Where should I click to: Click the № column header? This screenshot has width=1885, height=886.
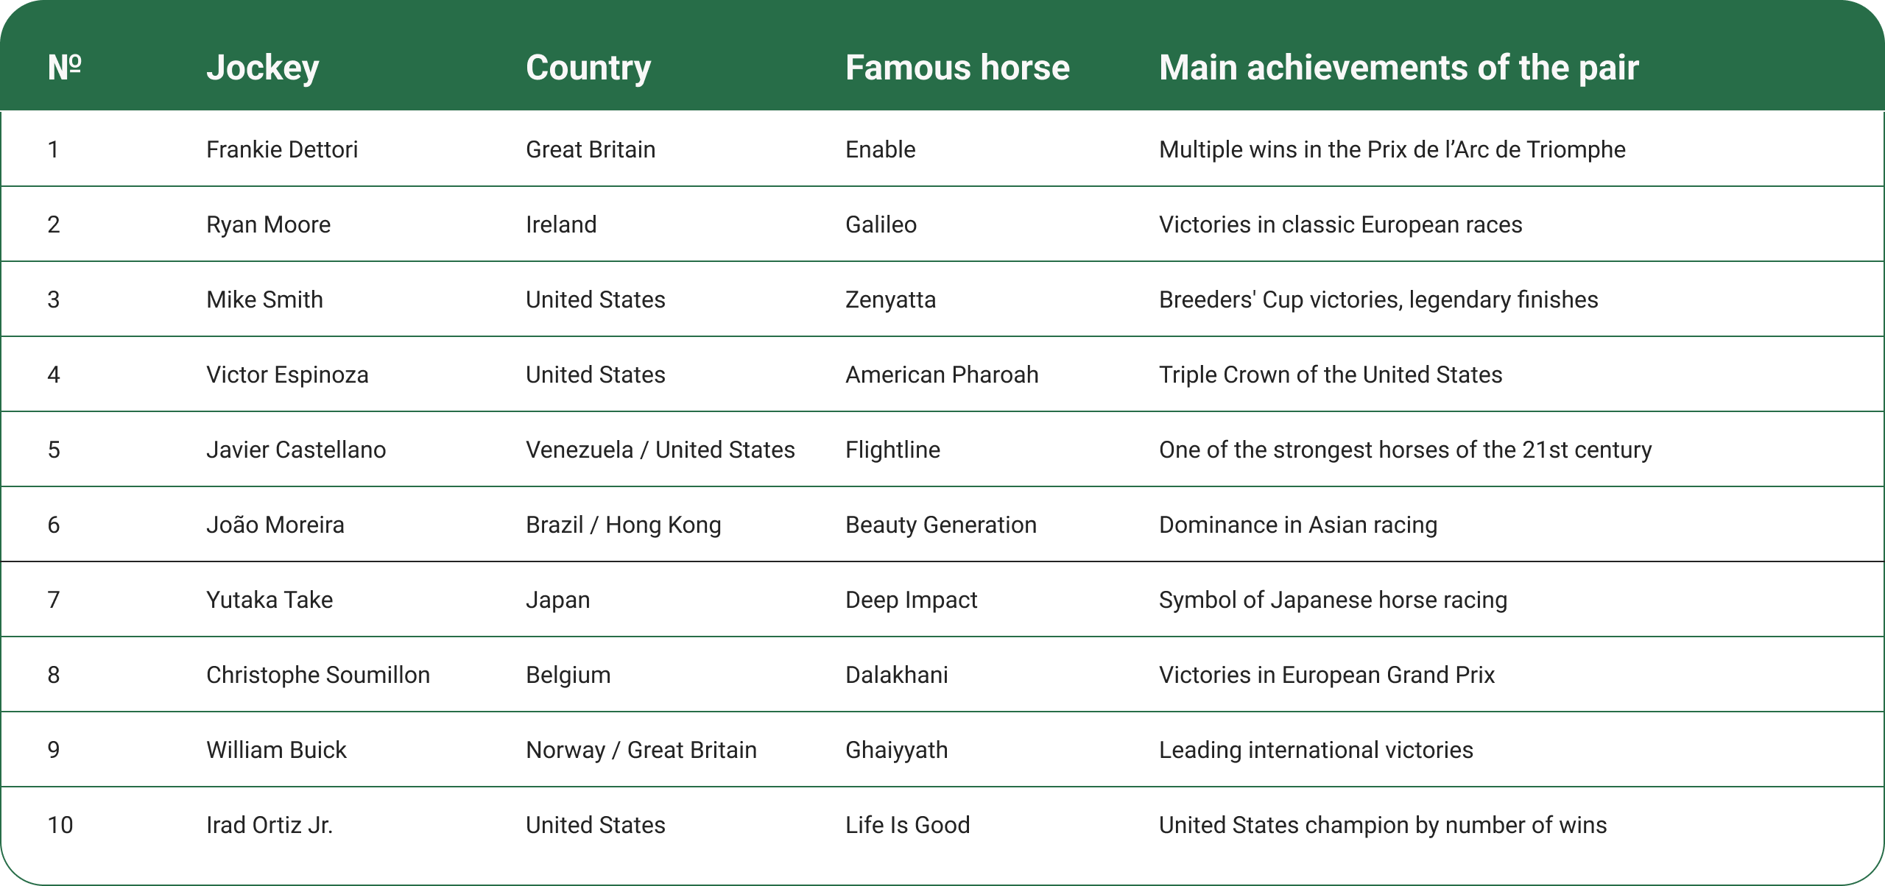64,68
